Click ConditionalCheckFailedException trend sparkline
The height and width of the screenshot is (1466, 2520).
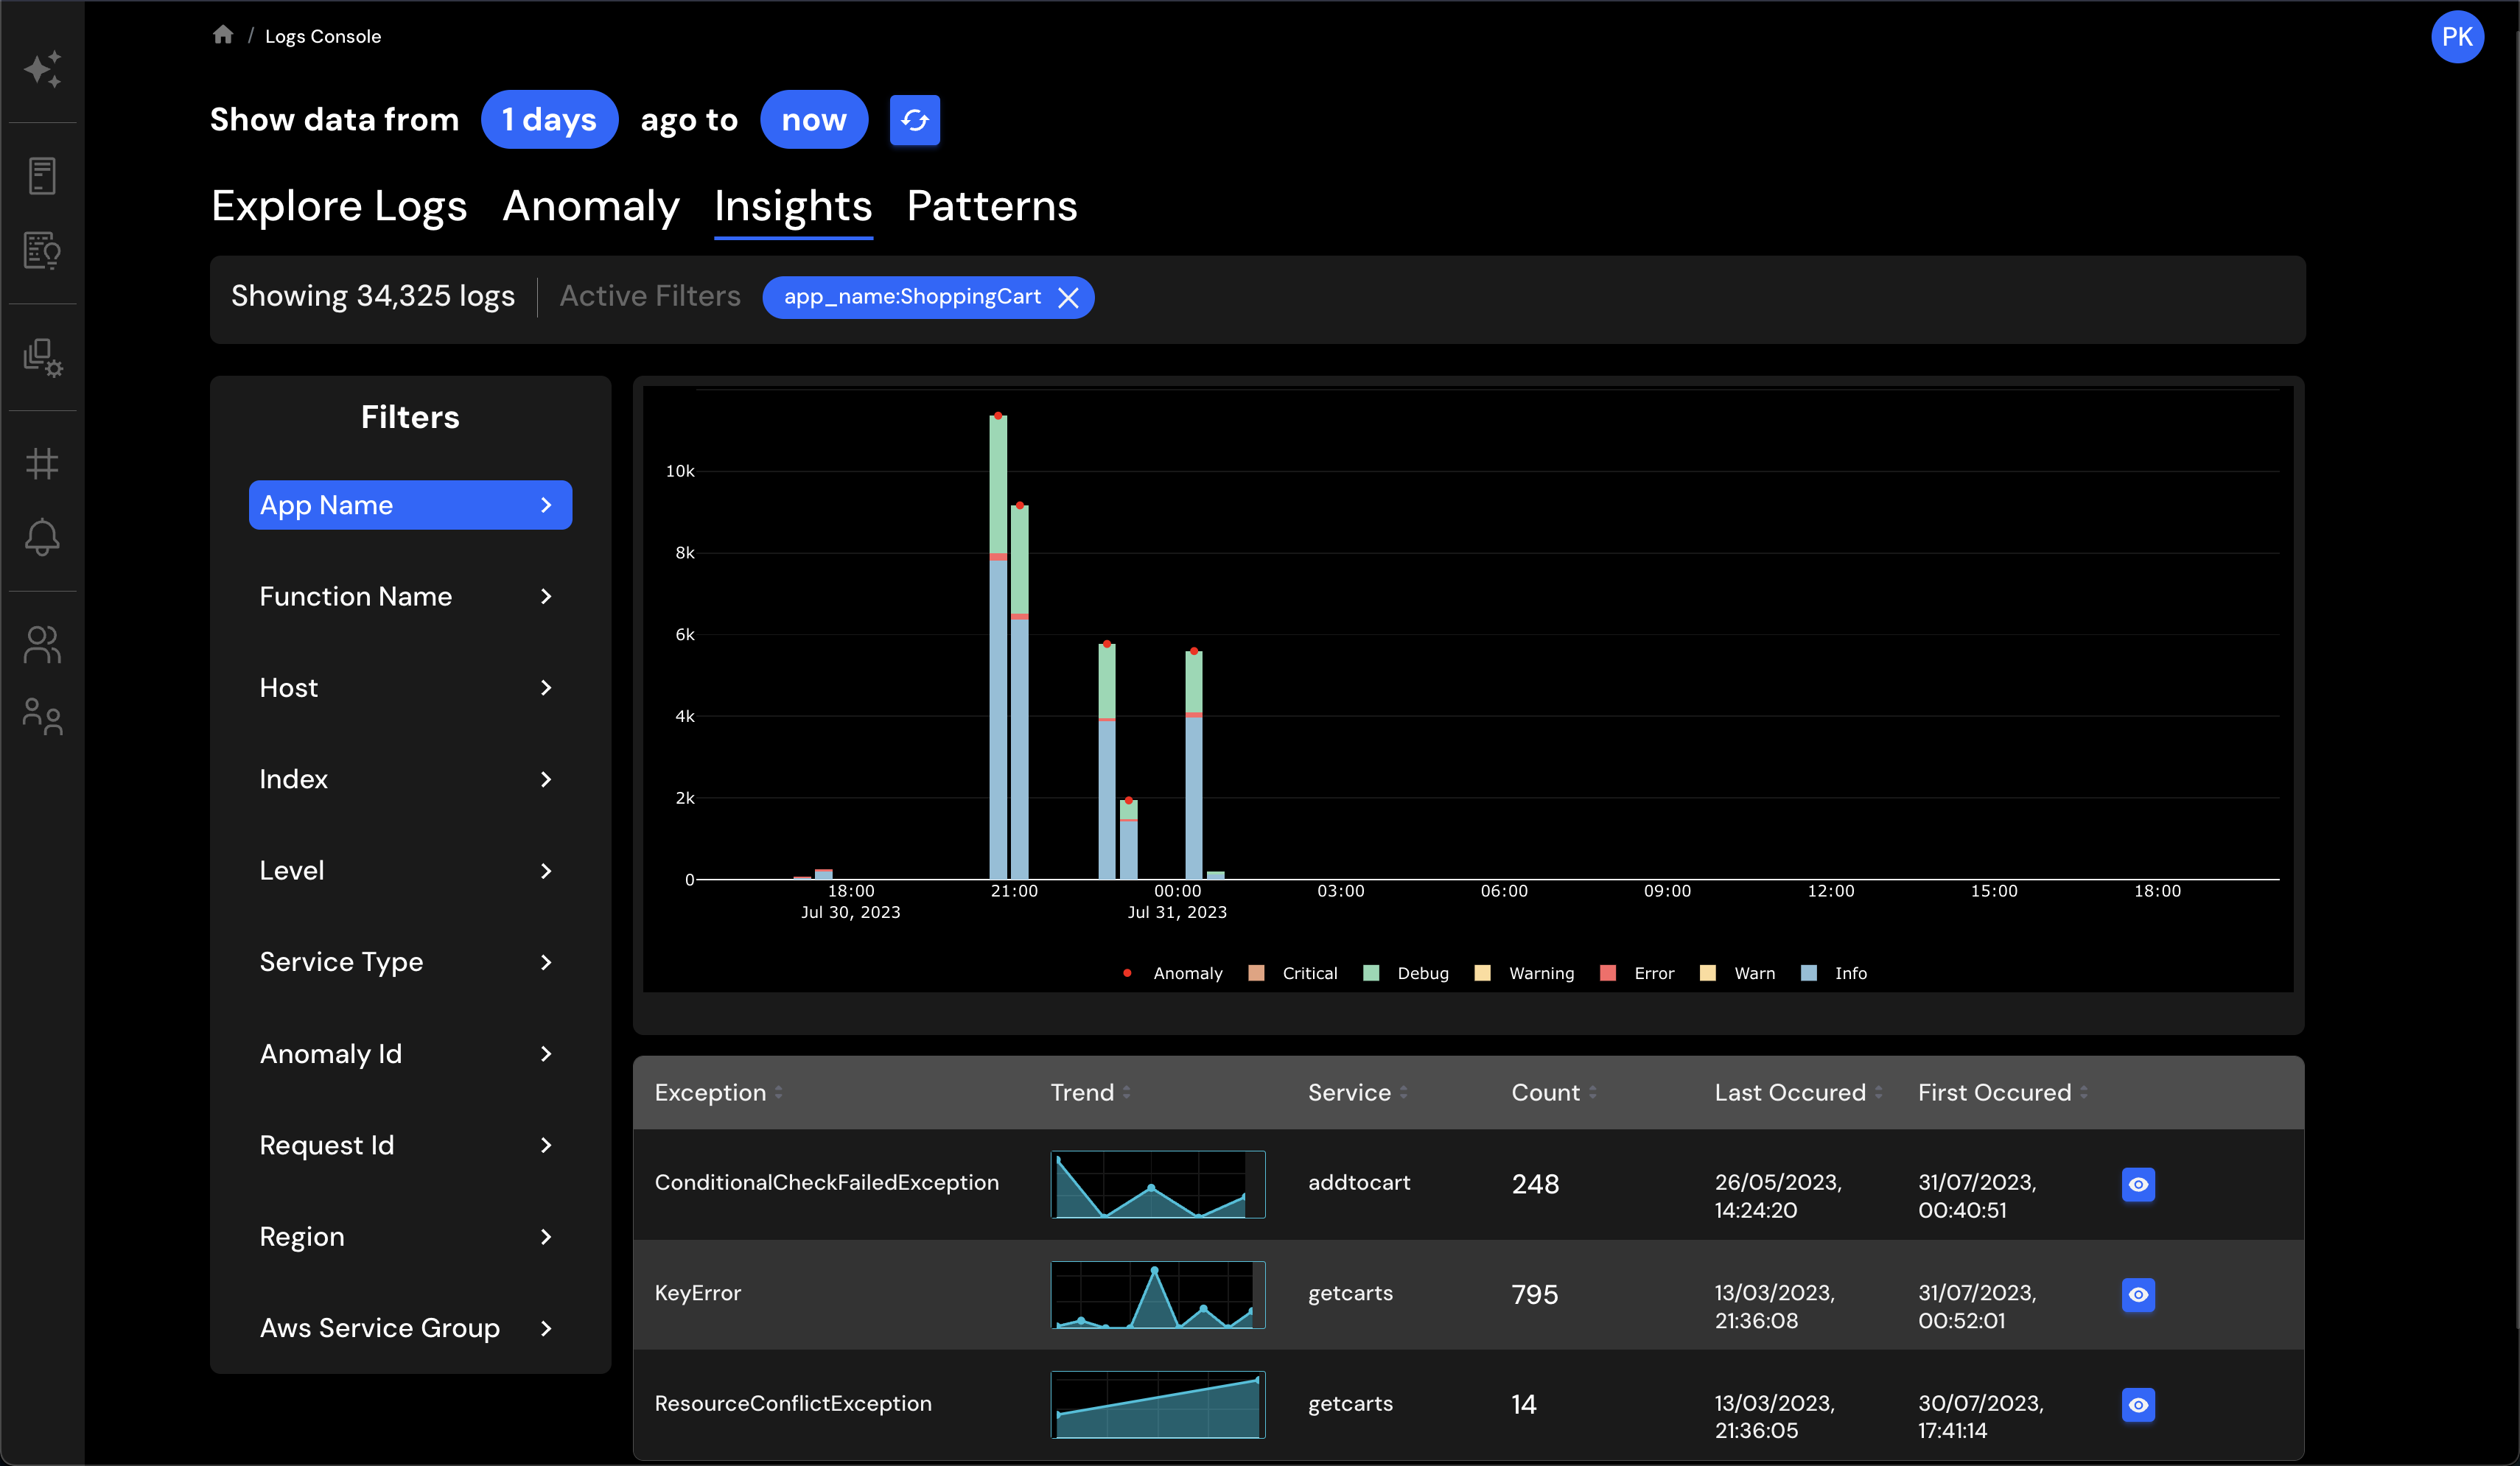[x=1158, y=1184]
